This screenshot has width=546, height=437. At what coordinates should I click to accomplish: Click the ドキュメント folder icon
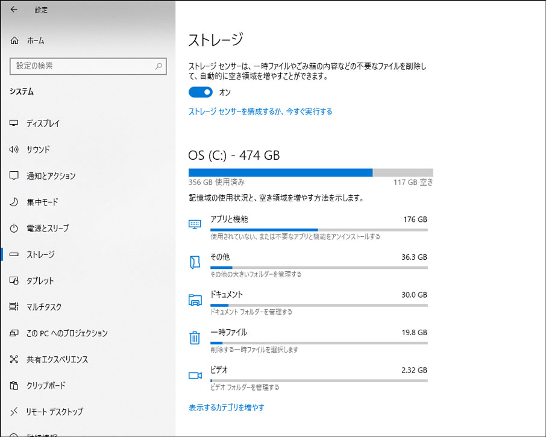pos(195,300)
